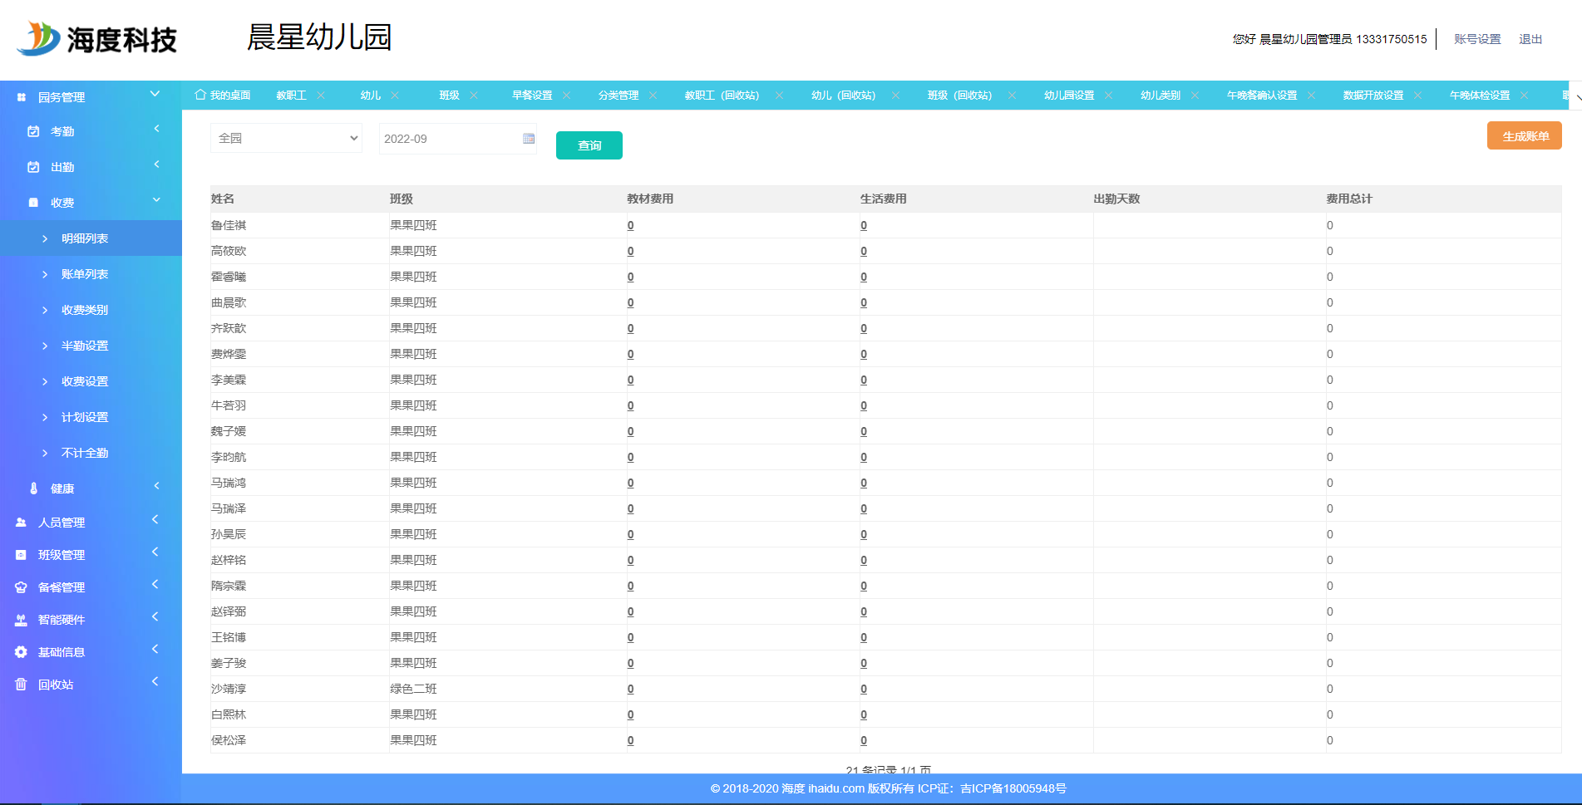Click the thermometer icon beside 健康
Screen dimensions: 1582x805
coord(33,488)
